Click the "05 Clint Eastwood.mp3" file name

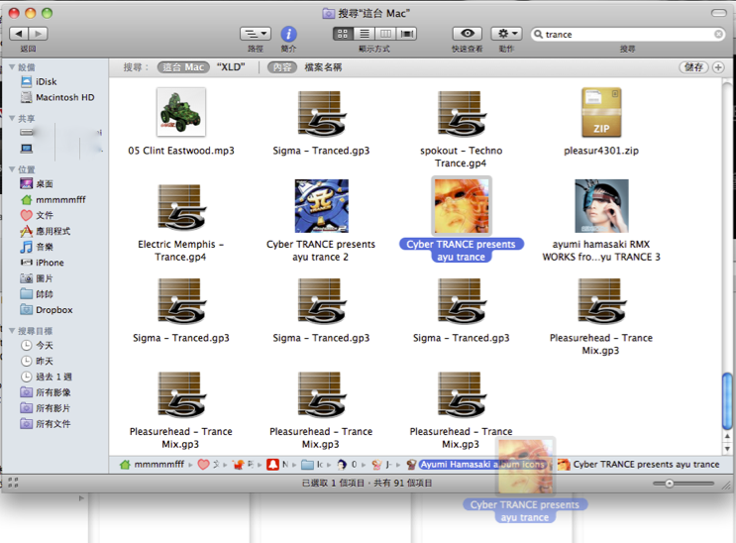click(x=181, y=151)
